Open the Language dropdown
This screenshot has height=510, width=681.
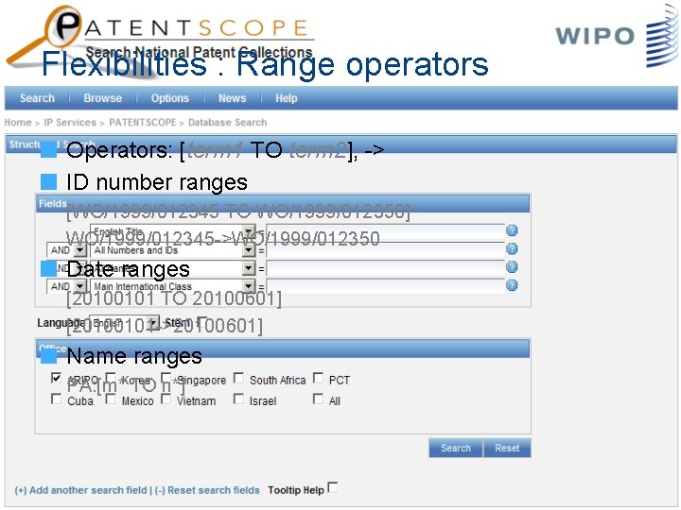click(x=153, y=323)
